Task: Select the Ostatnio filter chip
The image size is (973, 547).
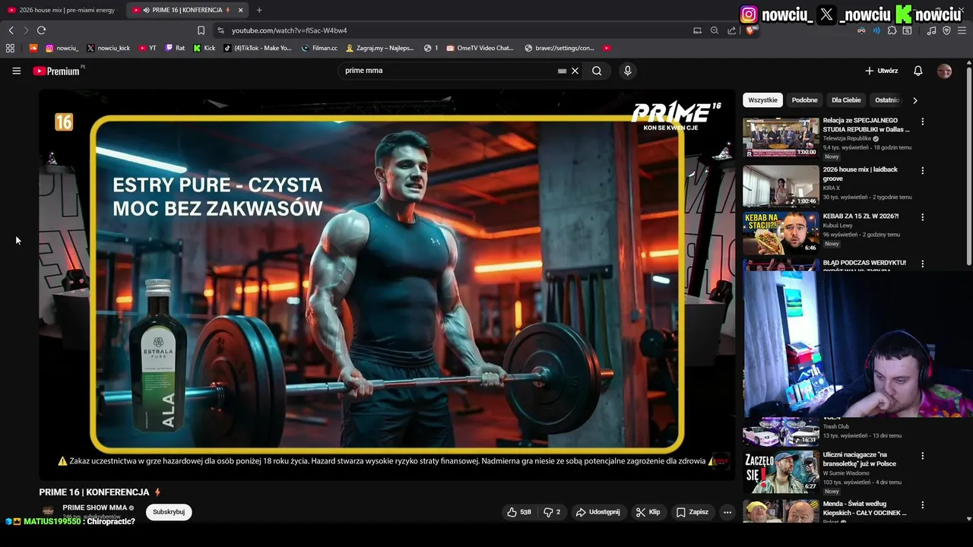Action: pos(886,100)
